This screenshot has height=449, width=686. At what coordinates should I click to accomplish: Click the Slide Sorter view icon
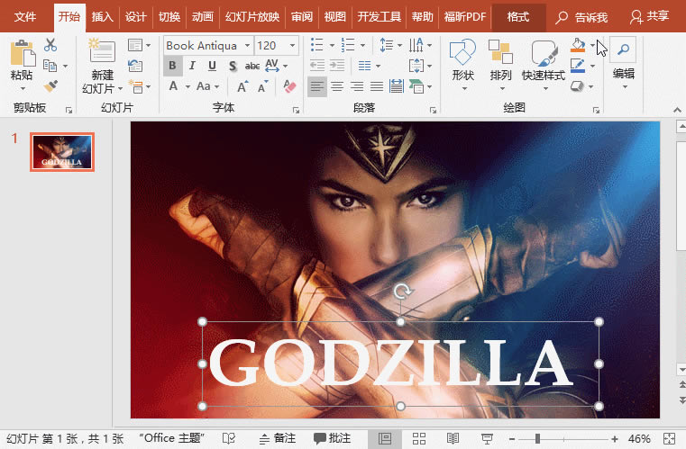click(x=419, y=438)
